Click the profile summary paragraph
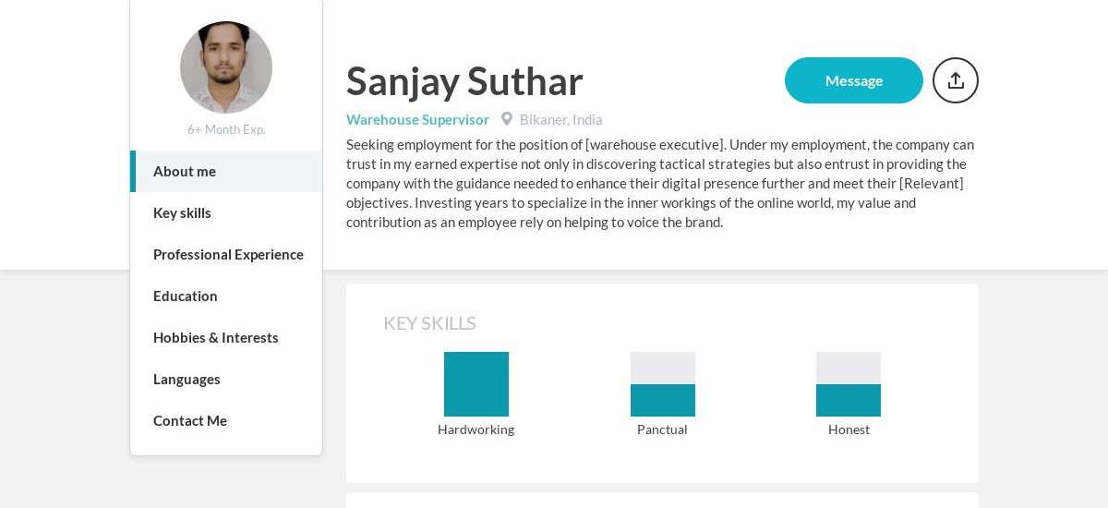 660,183
